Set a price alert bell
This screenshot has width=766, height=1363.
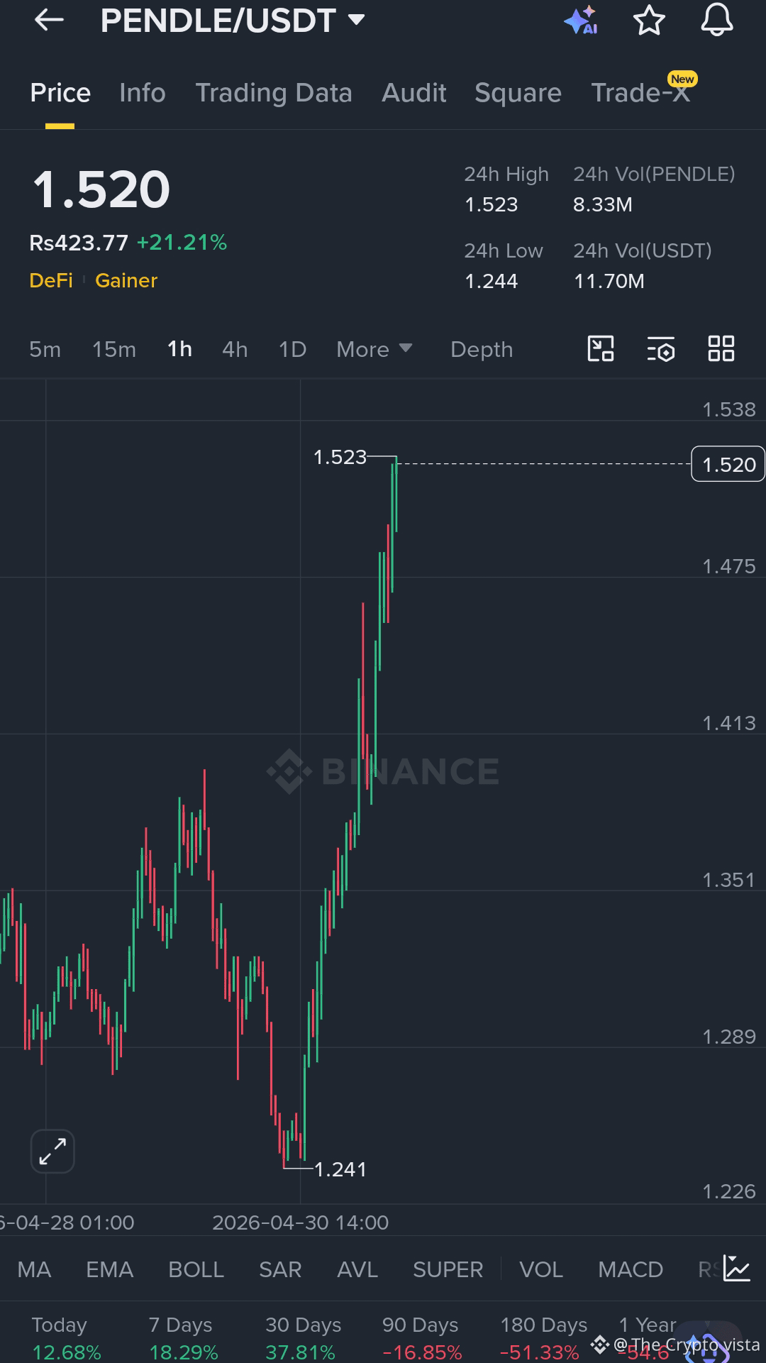click(717, 20)
